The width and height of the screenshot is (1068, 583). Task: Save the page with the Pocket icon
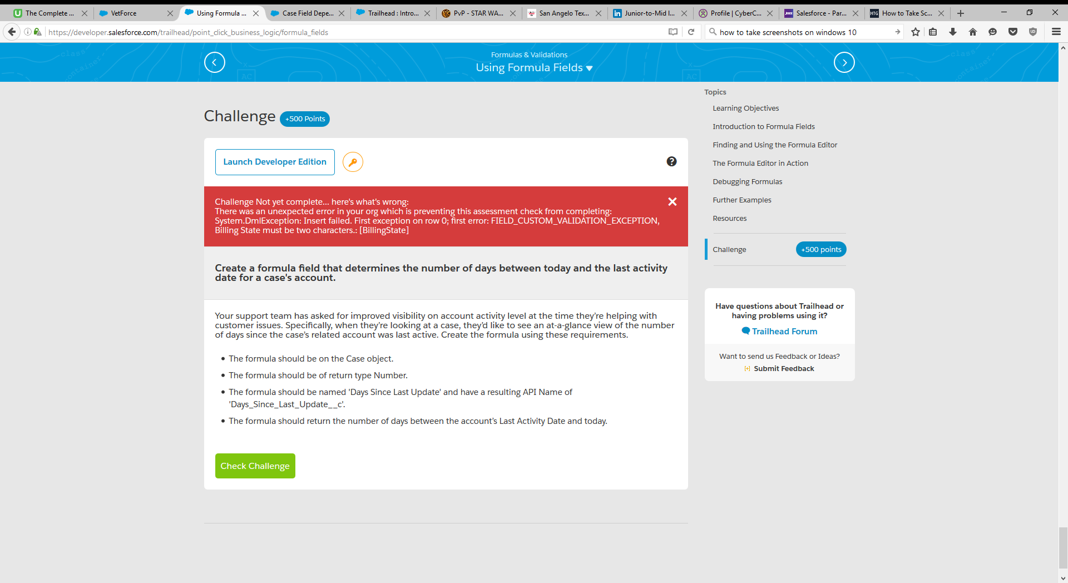click(1013, 32)
